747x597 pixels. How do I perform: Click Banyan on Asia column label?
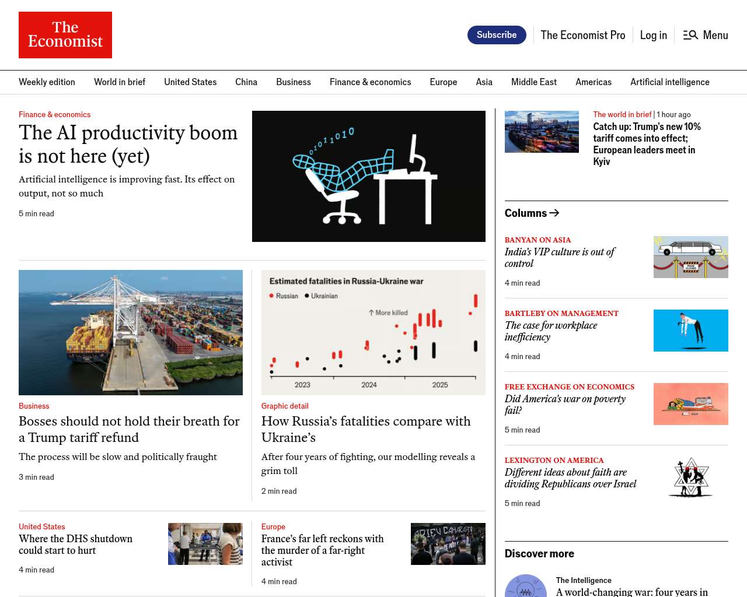click(x=537, y=240)
